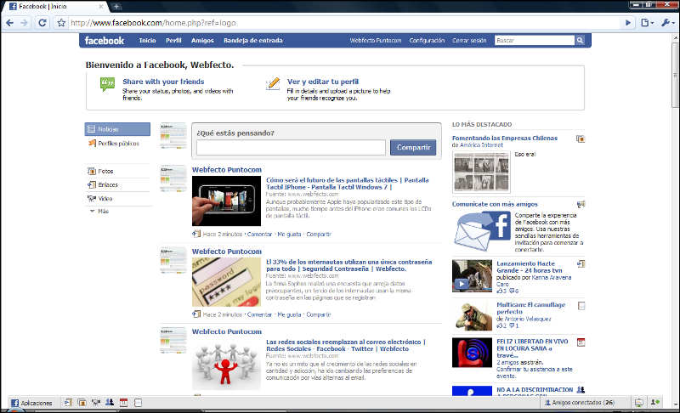
Task: Click the search magnifier button
Action: [580, 40]
